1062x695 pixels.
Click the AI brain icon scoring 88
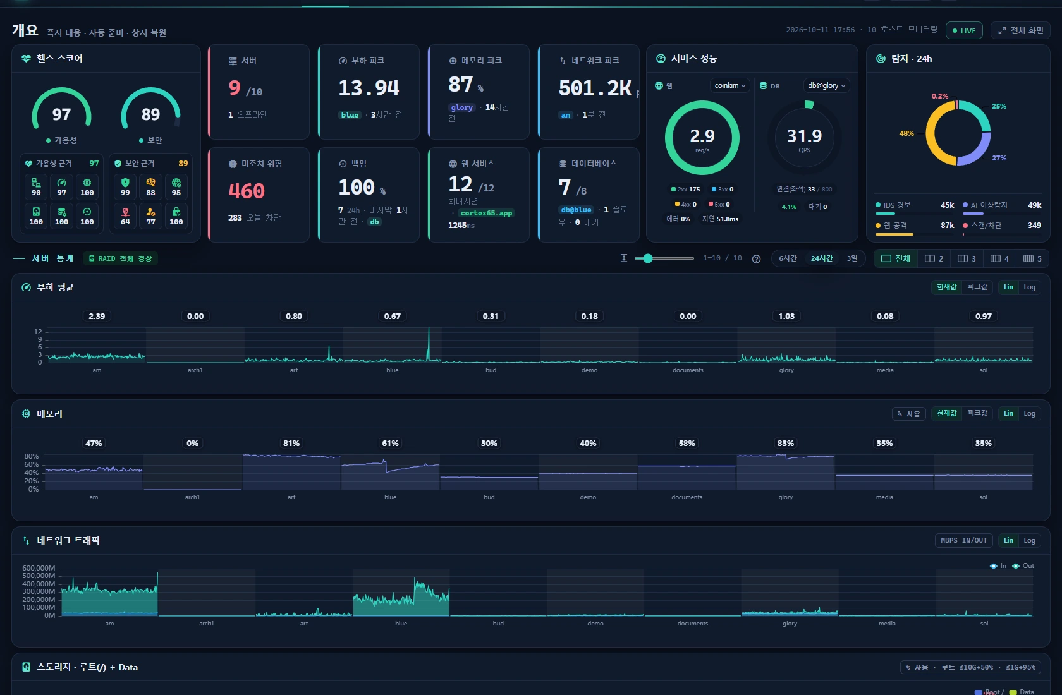tap(150, 183)
